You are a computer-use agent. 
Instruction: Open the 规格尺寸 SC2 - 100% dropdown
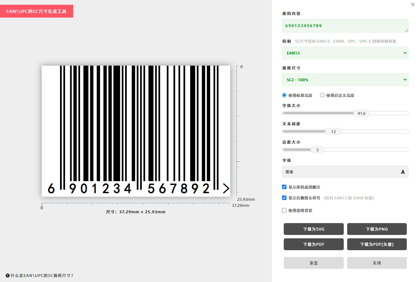345,80
